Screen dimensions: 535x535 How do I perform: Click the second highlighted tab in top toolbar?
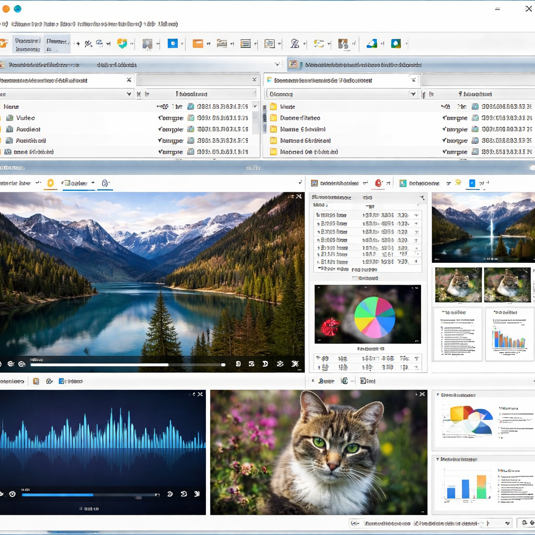pyautogui.click(x=57, y=44)
